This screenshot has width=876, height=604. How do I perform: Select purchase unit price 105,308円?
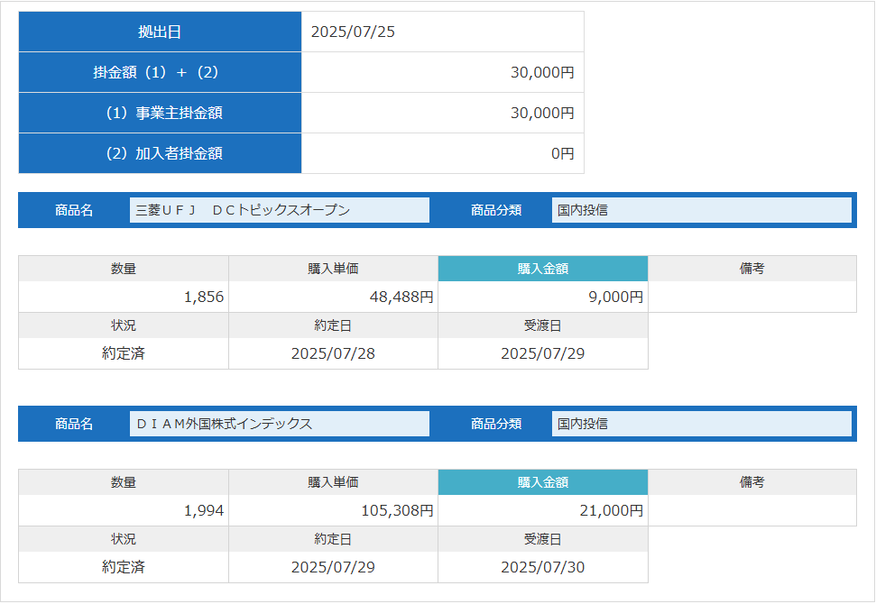pyautogui.click(x=397, y=510)
